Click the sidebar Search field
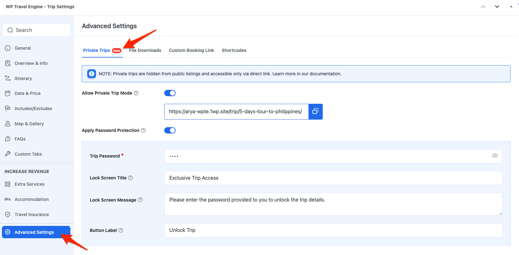This screenshot has width=519, height=255. tap(36, 30)
